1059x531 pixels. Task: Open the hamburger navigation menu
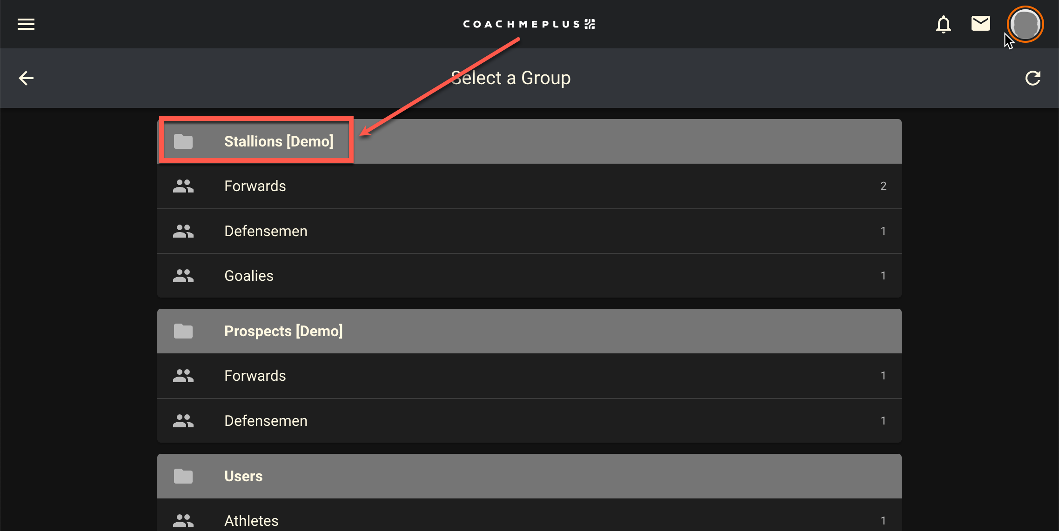coord(26,24)
